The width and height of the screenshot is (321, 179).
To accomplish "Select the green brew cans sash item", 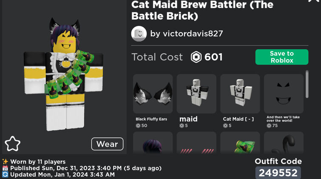I will tap(240, 142).
